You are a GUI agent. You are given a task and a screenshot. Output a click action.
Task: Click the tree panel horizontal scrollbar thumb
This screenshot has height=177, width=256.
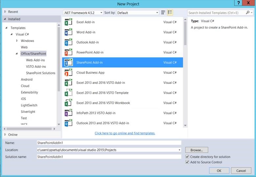click(x=29, y=129)
